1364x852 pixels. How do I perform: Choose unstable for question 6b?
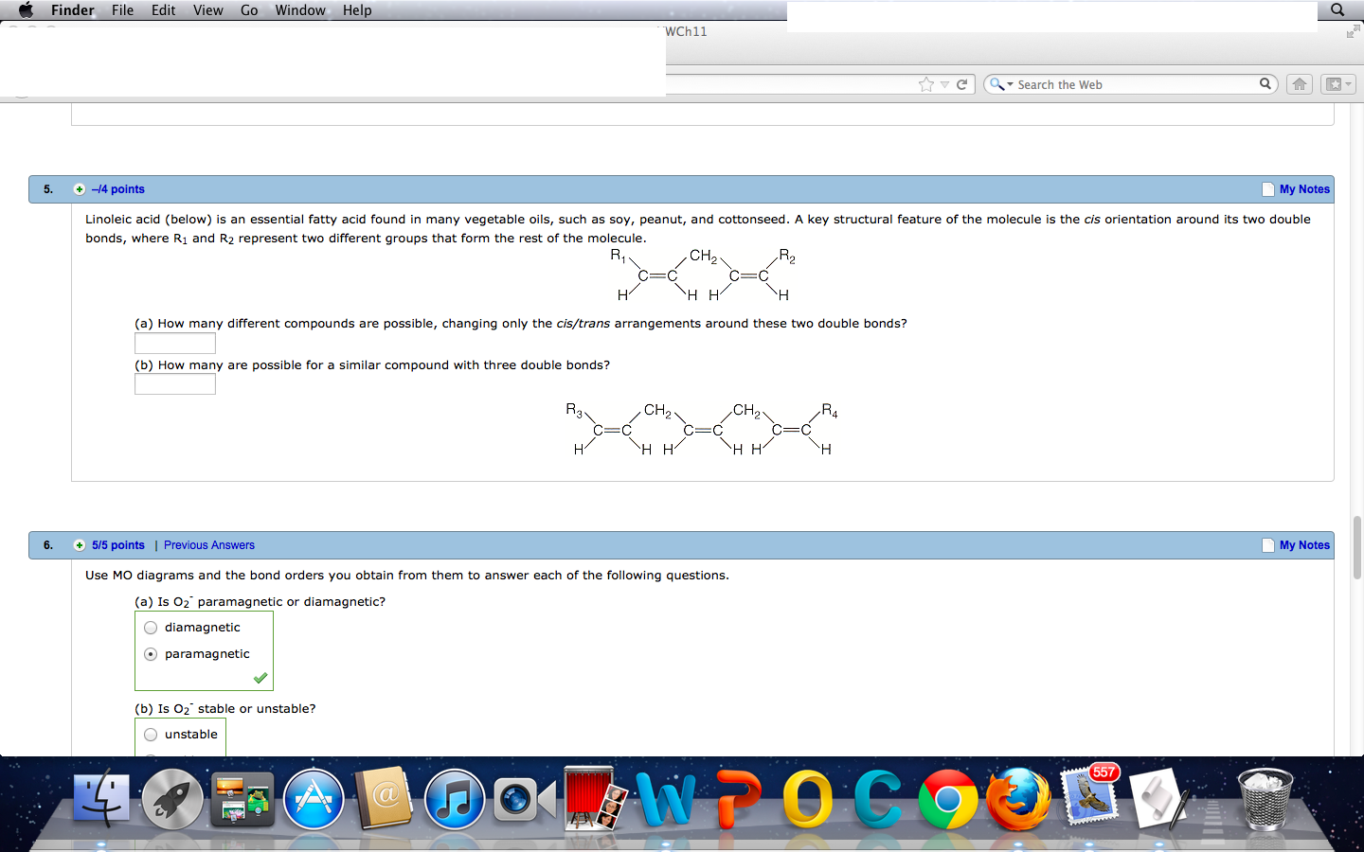(x=150, y=734)
